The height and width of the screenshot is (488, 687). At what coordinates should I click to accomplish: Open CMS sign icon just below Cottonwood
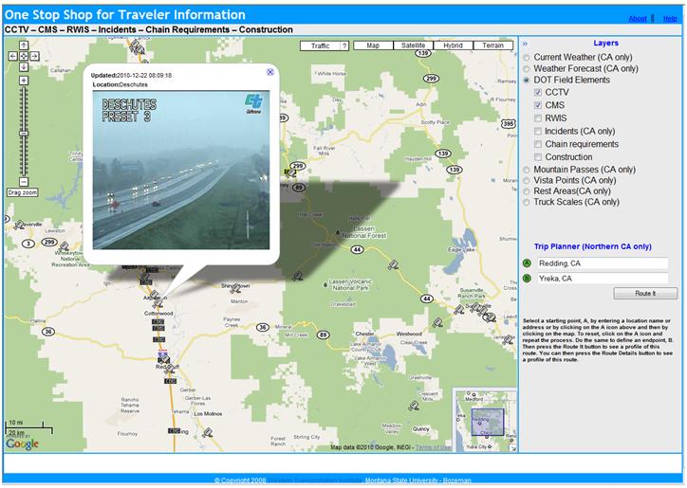click(x=158, y=321)
